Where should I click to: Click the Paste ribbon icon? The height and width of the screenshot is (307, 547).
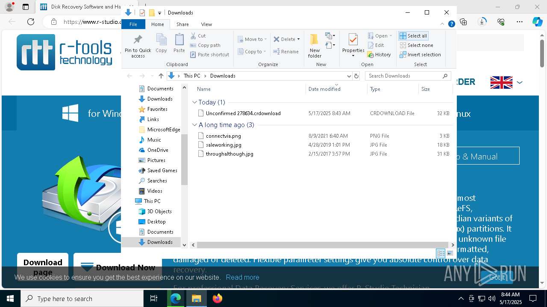[179, 43]
